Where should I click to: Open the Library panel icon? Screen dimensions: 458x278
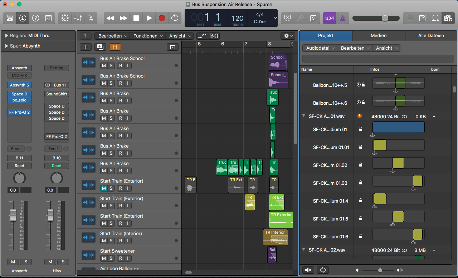pyautogui.click(x=10, y=18)
